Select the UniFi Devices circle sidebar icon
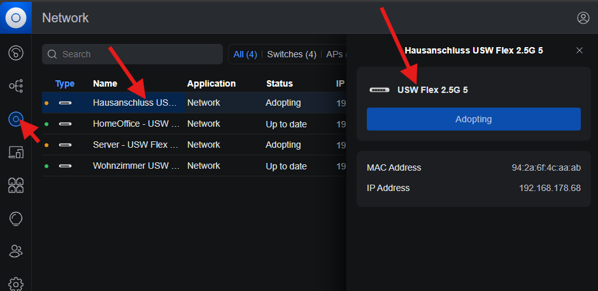Image resolution: width=598 pixels, height=291 pixels. coord(16,119)
